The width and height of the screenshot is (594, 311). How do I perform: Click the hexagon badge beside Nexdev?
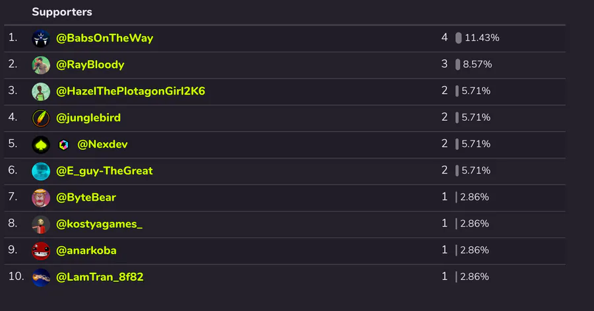[x=64, y=145]
